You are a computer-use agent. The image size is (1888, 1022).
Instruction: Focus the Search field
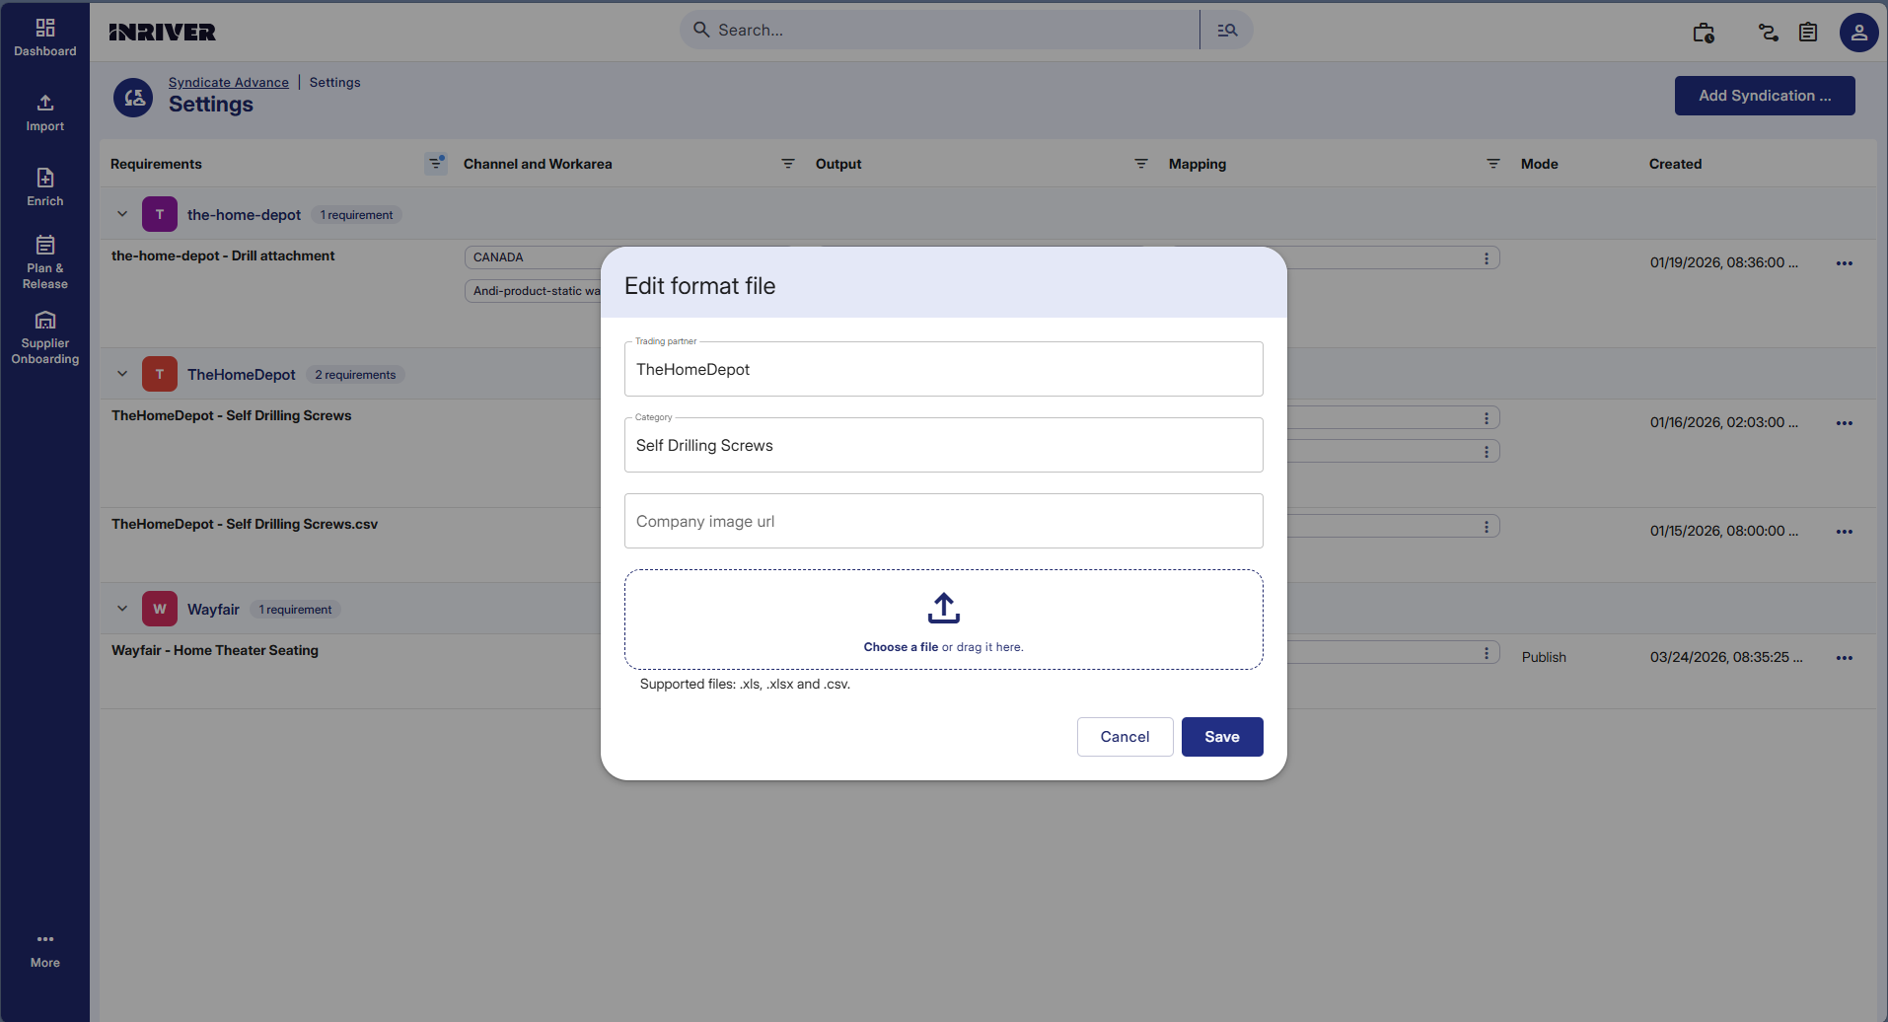pos(939,31)
